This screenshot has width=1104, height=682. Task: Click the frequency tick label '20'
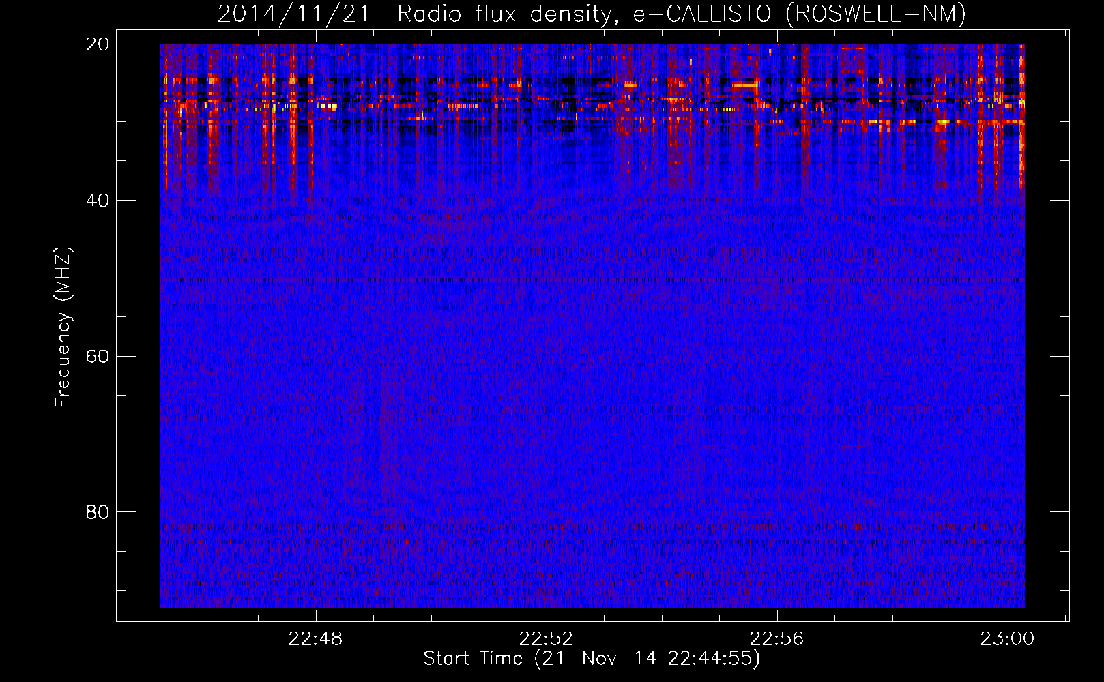[x=98, y=44]
